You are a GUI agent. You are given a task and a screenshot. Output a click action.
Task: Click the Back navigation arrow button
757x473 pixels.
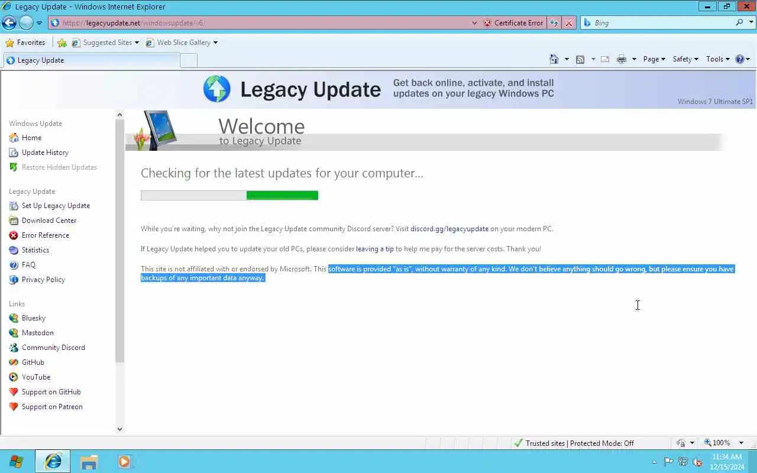[x=9, y=22]
